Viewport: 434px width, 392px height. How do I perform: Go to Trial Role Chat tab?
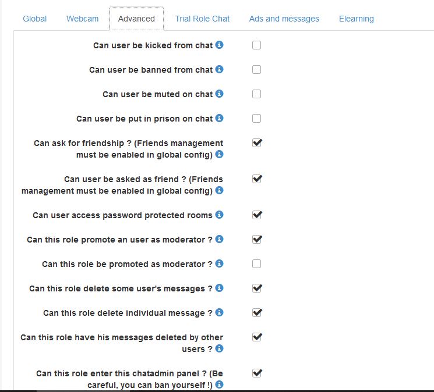202,19
